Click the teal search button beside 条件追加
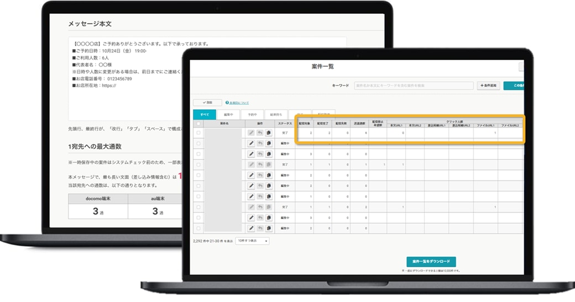This screenshot has height=302, width=575. (x=514, y=86)
